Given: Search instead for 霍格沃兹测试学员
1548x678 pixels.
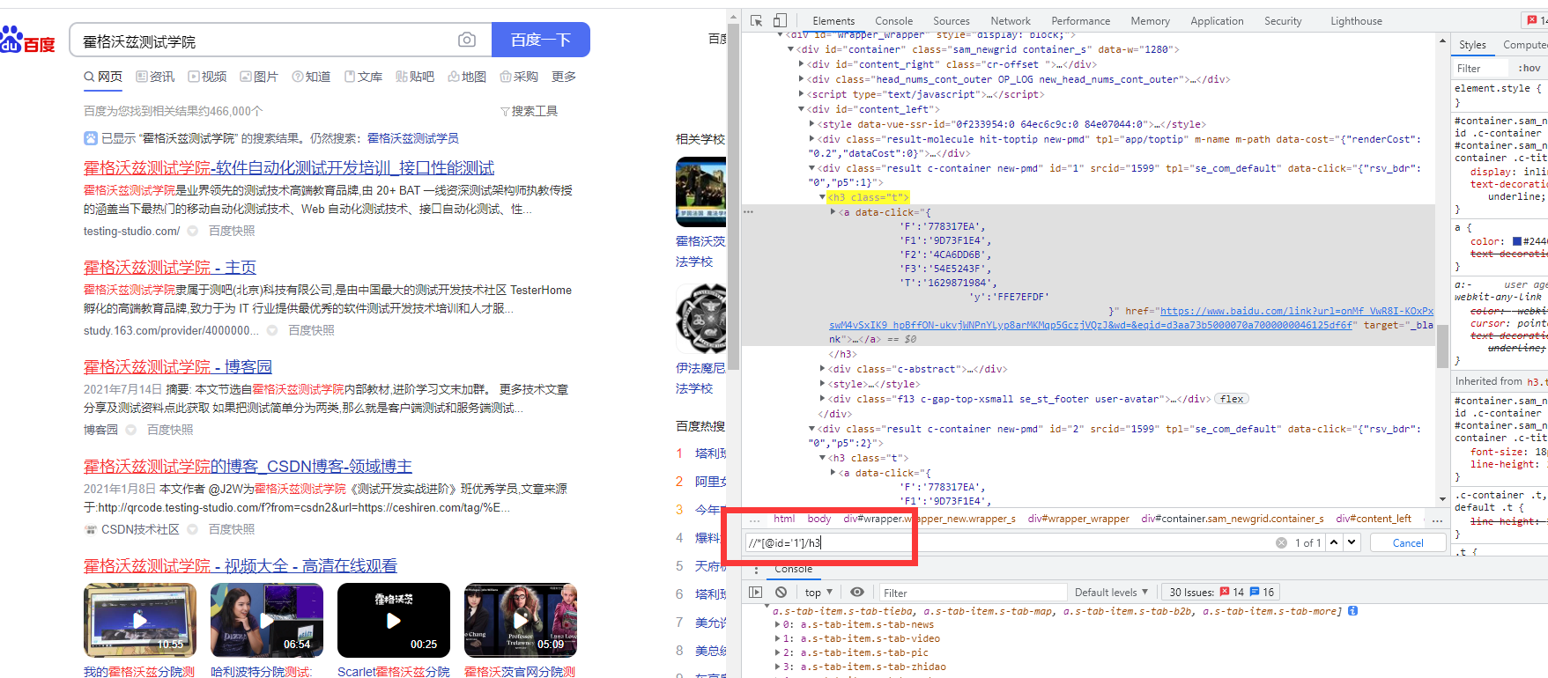Looking at the screenshot, I should [x=413, y=138].
